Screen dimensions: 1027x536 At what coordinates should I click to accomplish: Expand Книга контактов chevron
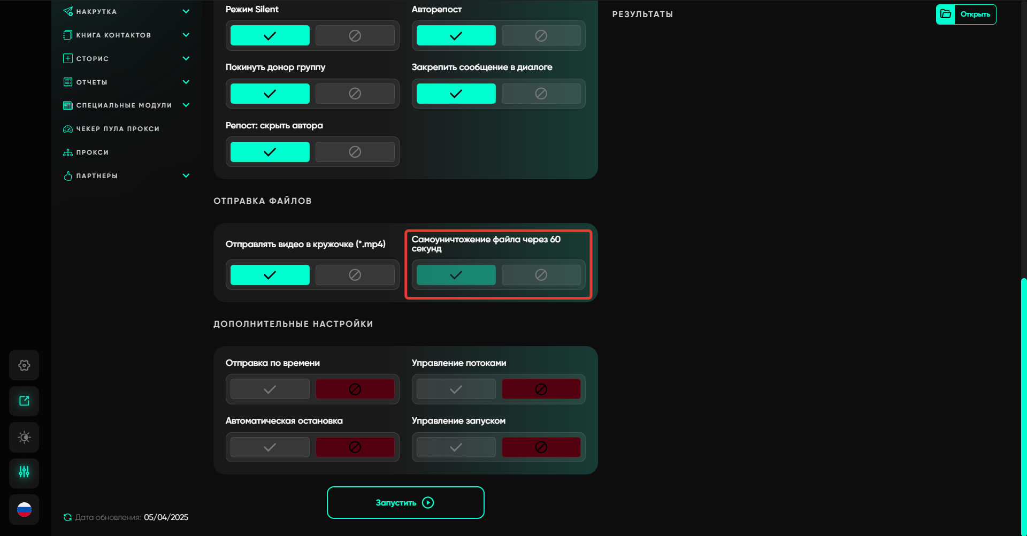tap(186, 35)
